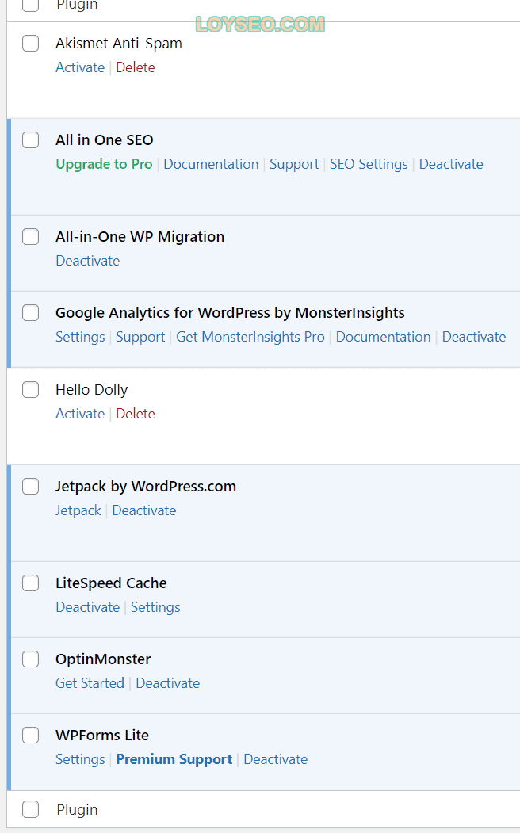
Task: Tick the Jetpack by WordPress.com checkbox
Action: tap(30, 486)
